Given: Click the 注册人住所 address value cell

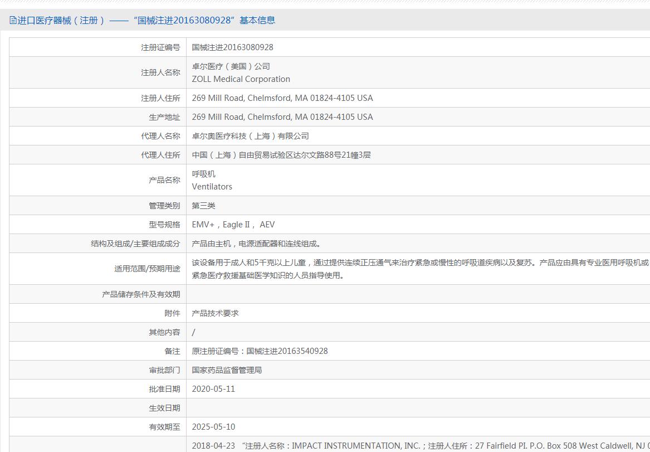Looking at the screenshot, I should click(x=418, y=98).
